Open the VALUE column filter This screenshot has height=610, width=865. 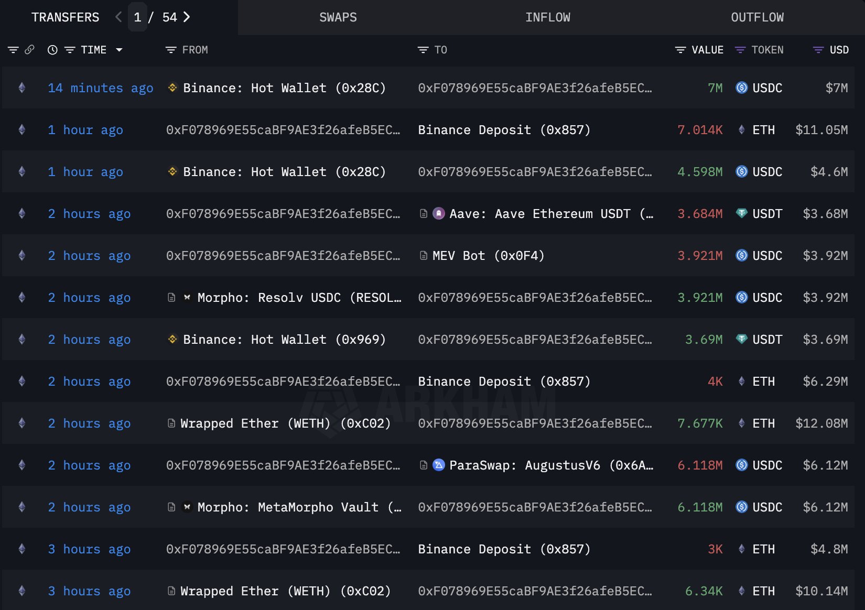click(680, 50)
